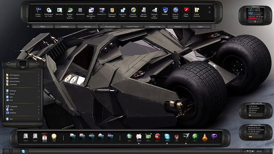The width and height of the screenshot is (274, 154).
Task: Switch to the Recent tab
Action: (88, 27)
